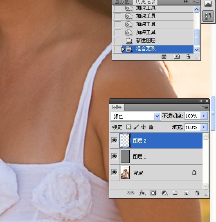Hide 背景 layer visibility eye

pyautogui.click(x=115, y=172)
